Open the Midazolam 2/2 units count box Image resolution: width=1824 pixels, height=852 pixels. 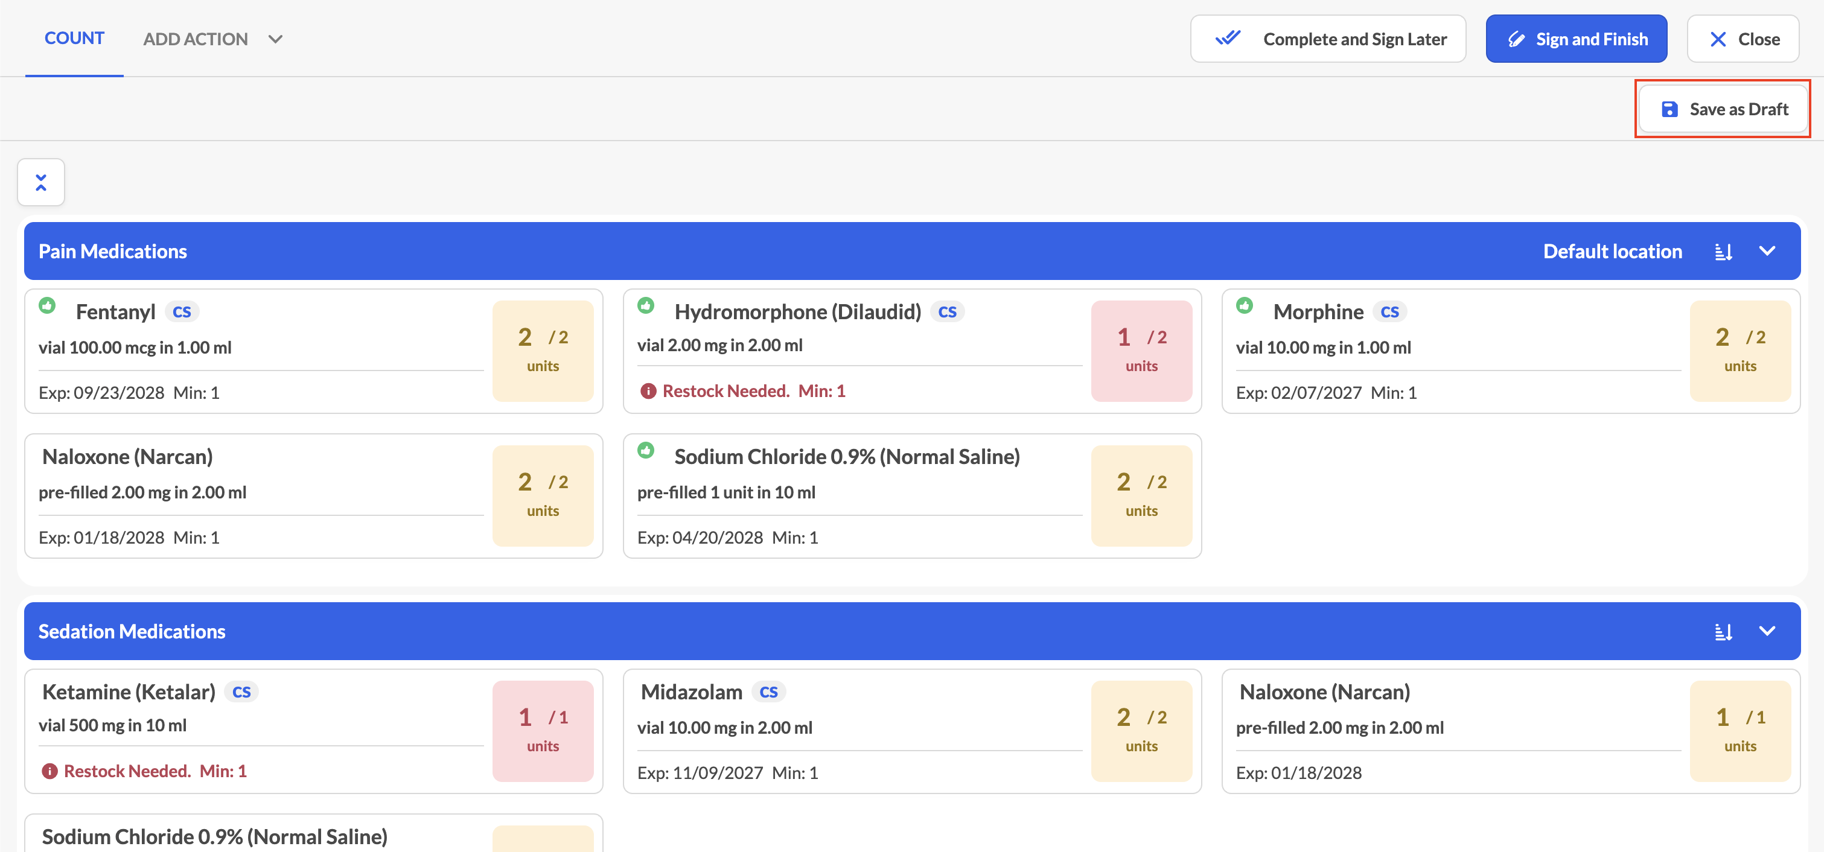pyautogui.click(x=1141, y=731)
